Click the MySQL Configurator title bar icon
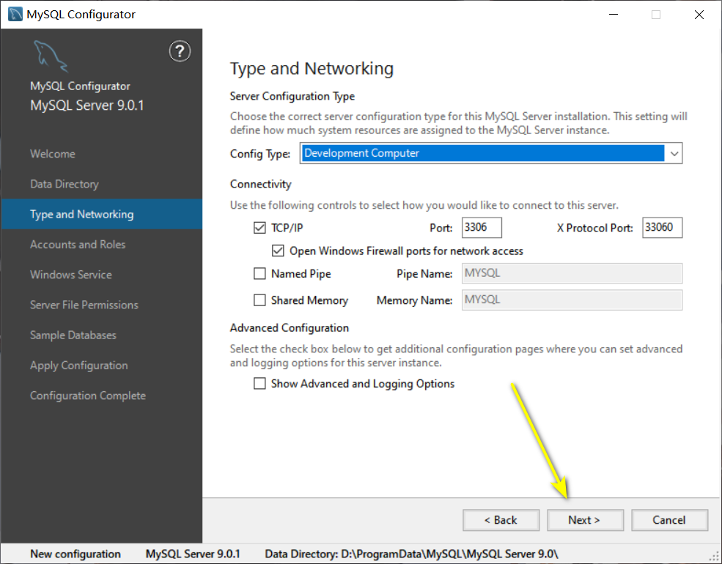722x564 pixels. pos(15,14)
